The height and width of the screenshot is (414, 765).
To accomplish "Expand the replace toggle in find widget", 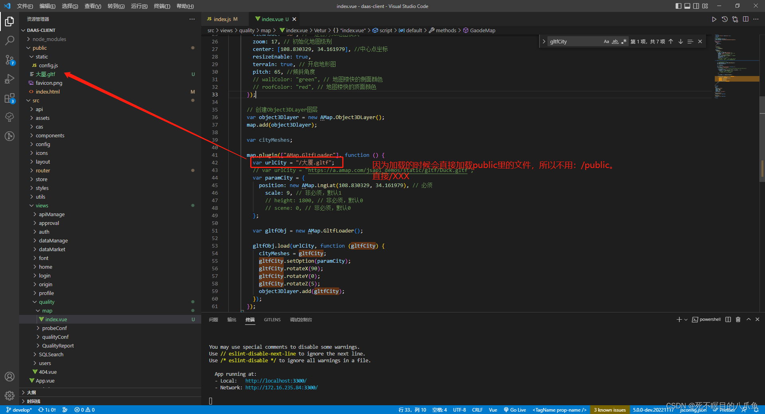I will click(544, 41).
